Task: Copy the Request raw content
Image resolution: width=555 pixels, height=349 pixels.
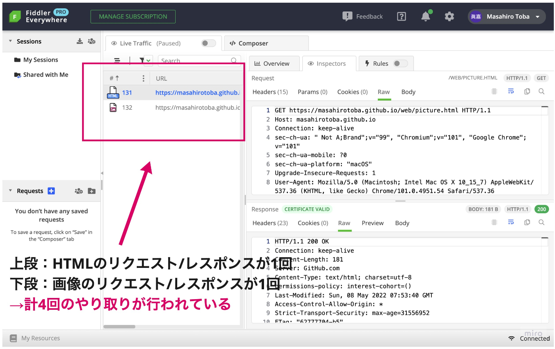Action: click(527, 91)
